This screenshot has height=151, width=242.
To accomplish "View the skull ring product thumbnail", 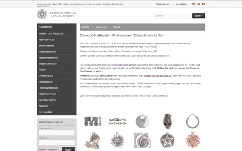I will (167, 121).
